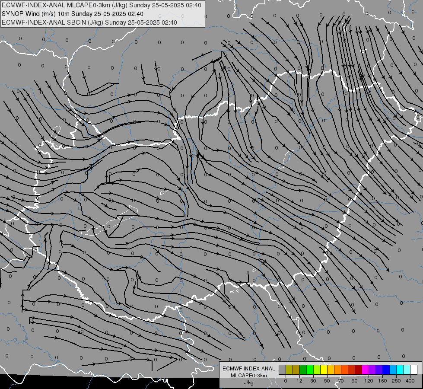The height and width of the screenshot is (389, 423).
Task: Select the gray legend color swatch
Action: [x=282, y=370]
